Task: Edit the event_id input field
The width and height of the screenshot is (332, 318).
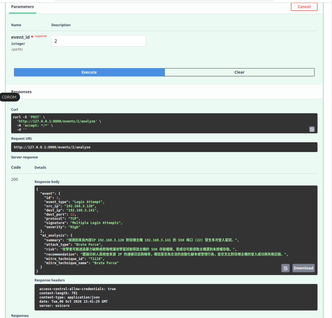Action: (99, 41)
